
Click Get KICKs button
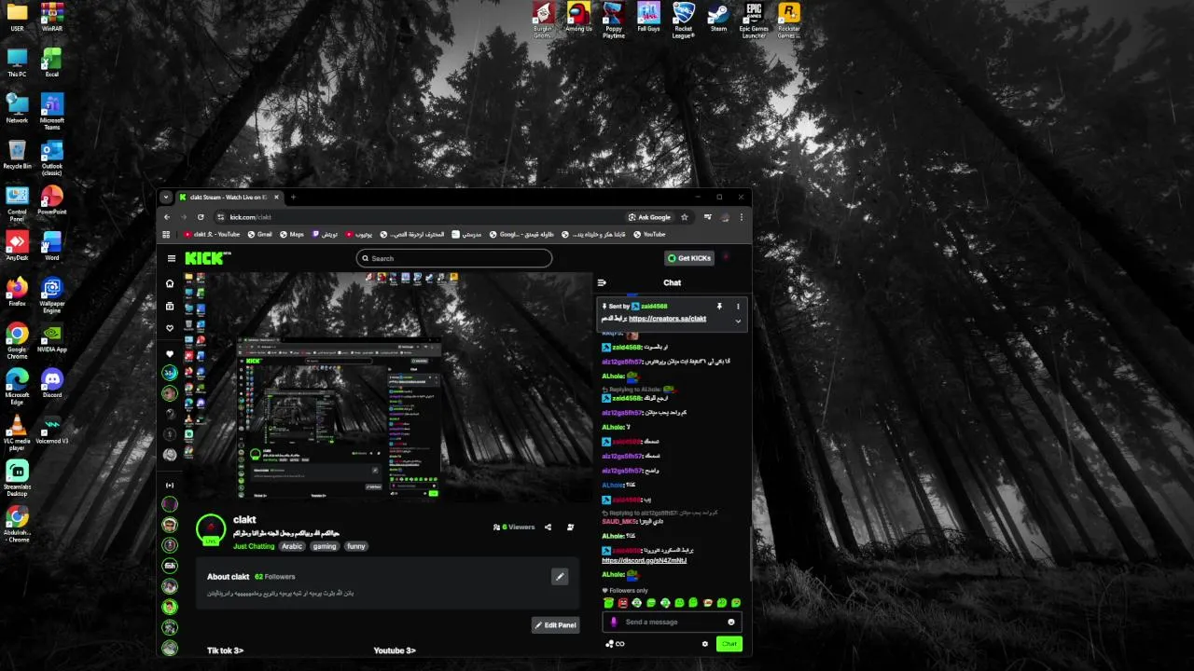coord(689,258)
